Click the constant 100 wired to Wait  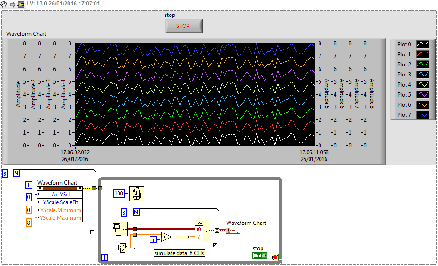tap(119, 194)
